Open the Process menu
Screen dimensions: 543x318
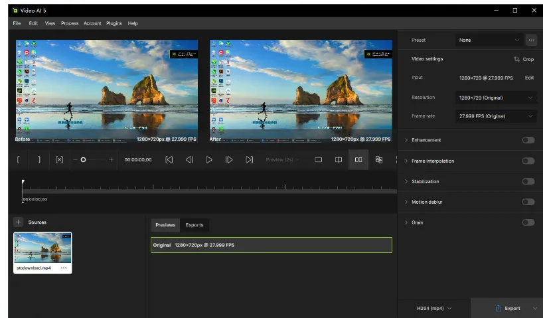[x=70, y=23]
